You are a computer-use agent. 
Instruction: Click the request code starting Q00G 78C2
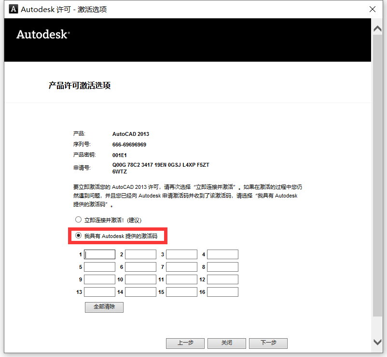(x=161, y=165)
